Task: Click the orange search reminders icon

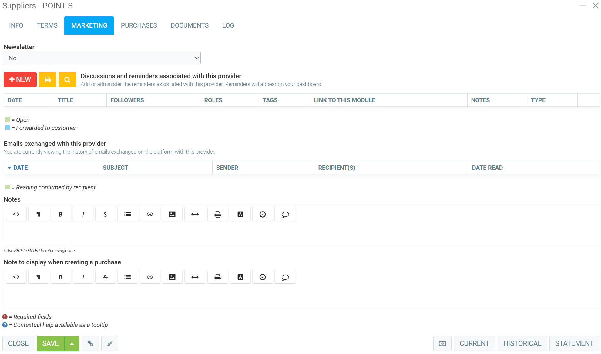Action: (67, 80)
